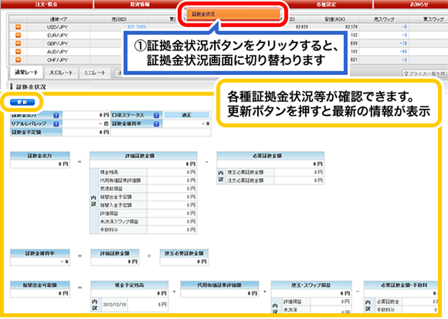Click the orange icon beside EUR/JPY

(18, 35)
